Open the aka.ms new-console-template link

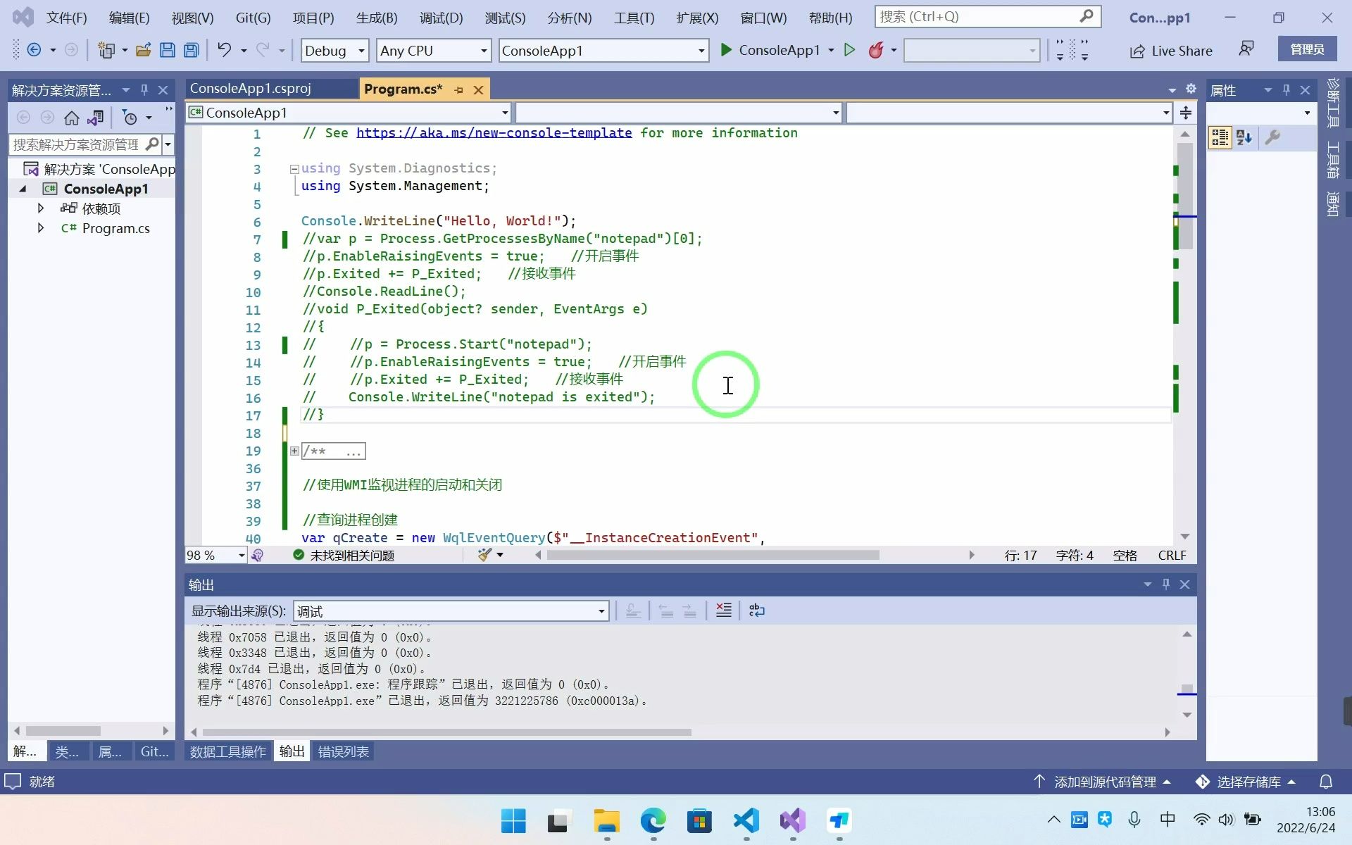[x=494, y=133]
